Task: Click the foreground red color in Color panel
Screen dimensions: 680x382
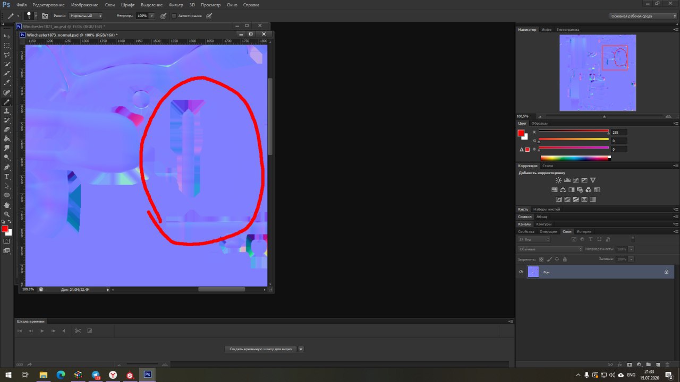Action: (x=521, y=133)
